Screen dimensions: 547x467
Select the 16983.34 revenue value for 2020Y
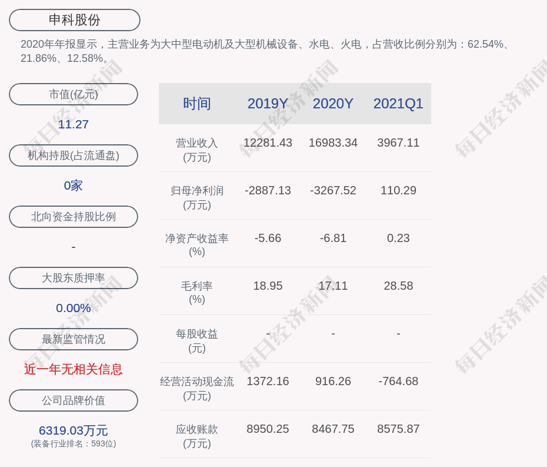(x=333, y=143)
